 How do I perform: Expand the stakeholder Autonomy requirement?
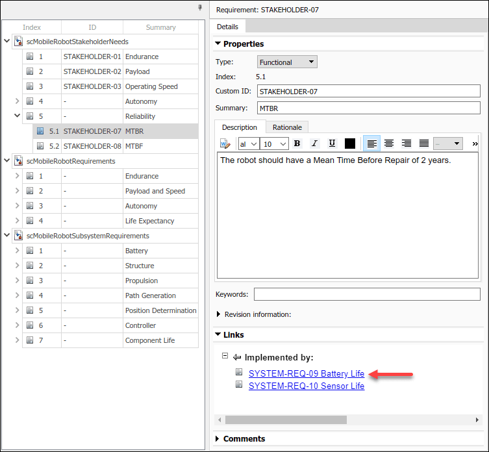tap(17, 101)
